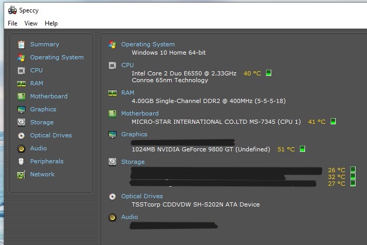367x245 pixels.
Task: Click Optical Drives heading in summary pane
Action: click(142, 196)
